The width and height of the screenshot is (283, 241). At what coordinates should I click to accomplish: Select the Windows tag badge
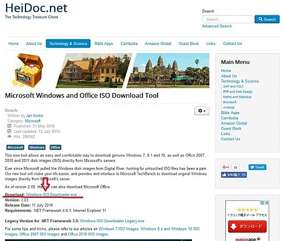point(37,147)
